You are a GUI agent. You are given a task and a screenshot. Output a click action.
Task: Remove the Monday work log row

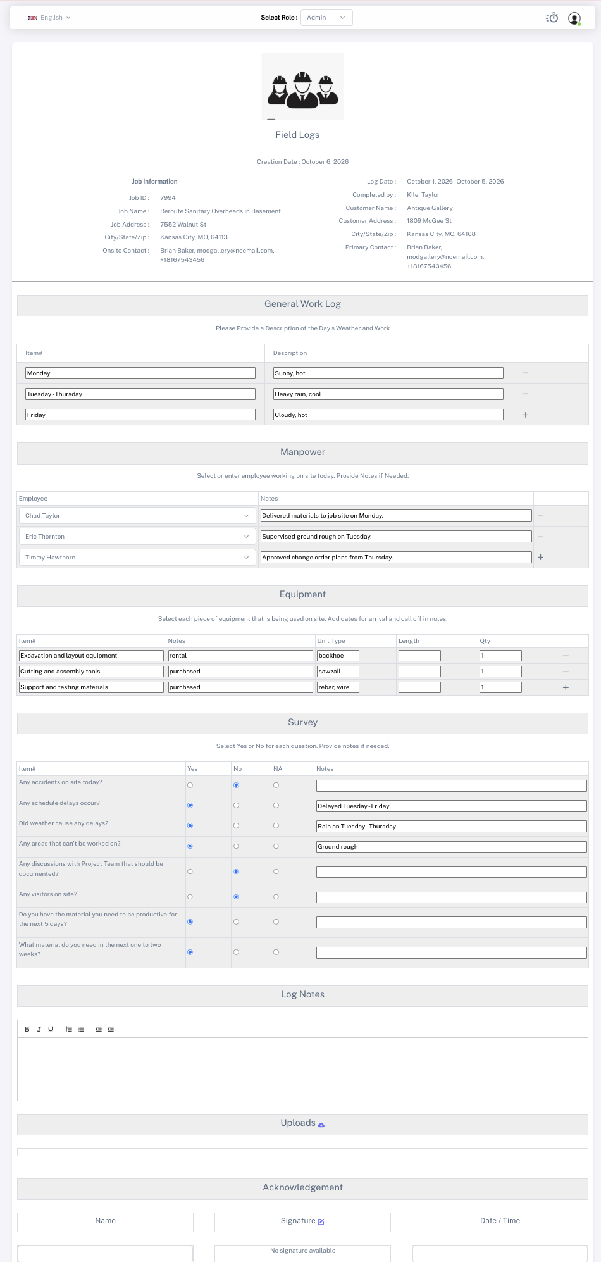(526, 373)
